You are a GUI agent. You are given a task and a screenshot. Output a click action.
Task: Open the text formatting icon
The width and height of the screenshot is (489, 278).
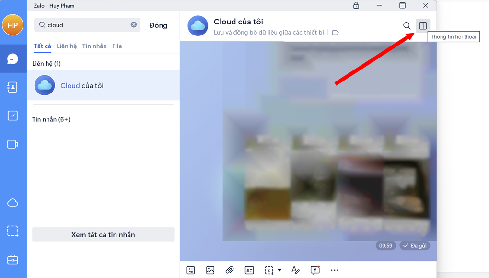pyautogui.click(x=295, y=270)
